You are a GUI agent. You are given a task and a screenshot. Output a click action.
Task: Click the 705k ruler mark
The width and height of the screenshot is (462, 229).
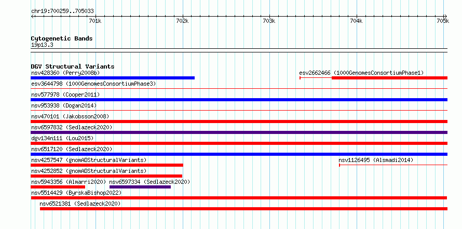(x=443, y=21)
